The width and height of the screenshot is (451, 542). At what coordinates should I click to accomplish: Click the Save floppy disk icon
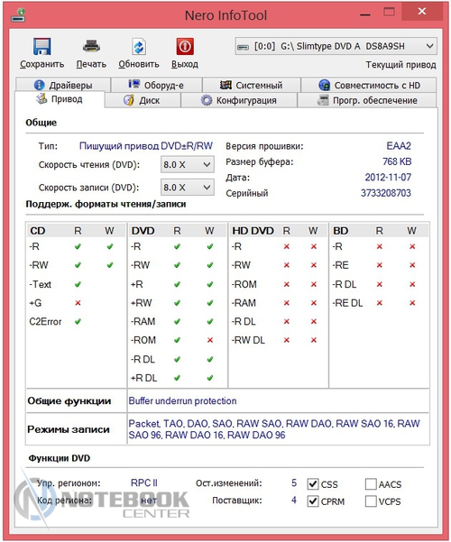pos(41,46)
